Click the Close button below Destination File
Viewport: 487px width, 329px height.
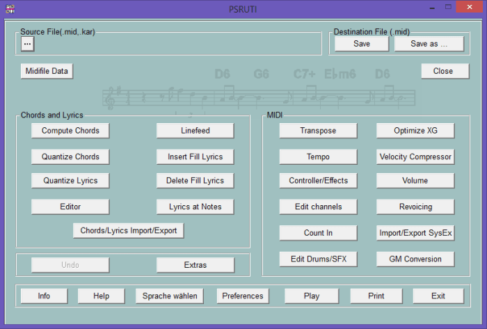pyautogui.click(x=442, y=71)
